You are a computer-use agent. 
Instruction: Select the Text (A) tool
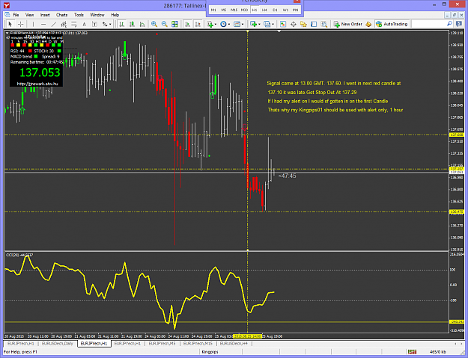click(84, 24)
